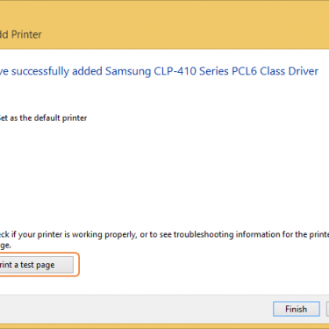The width and height of the screenshot is (329, 329).
Task: Select the Samsung CLP-410 Series printer name text
Action: (x=167, y=71)
